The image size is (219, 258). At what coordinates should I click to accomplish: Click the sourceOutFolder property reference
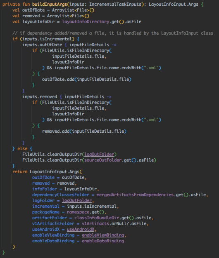pyautogui.click(x=103, y=160)
